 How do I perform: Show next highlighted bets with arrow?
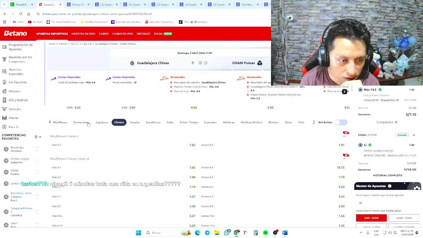tap(344, 92)
